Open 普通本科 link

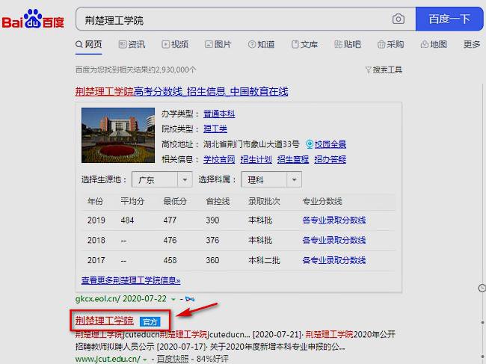point(219,114)
